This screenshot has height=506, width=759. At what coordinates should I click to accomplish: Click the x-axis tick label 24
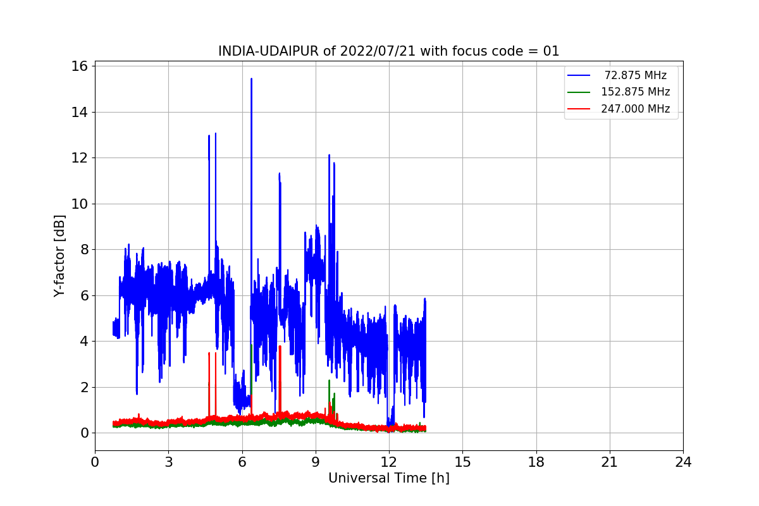click(x=683, y=462)
